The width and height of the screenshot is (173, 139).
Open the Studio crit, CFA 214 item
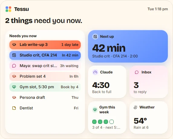45,55
